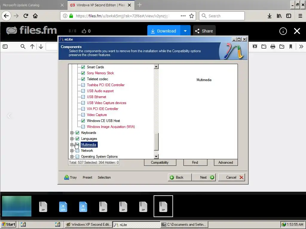Switch to C:\Documents and Settings taskbar item
Screen dimensions: 306x229
(x=184, y=224)
